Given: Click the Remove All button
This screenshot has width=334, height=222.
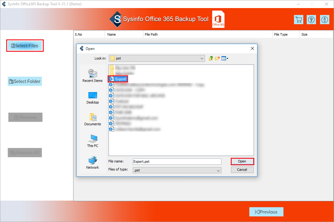Looking at the screenshot, I should point(25,153).
